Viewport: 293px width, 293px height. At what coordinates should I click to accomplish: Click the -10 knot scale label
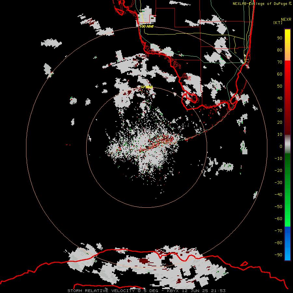coord(278,159)
